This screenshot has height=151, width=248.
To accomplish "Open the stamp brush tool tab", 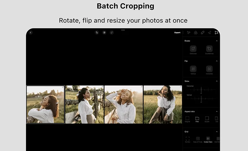I will (x=210, y=33).
